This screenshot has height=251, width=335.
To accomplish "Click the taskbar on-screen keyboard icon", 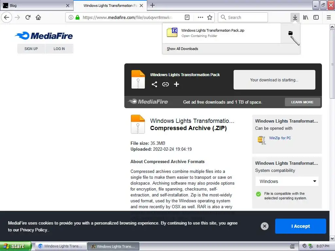I will (292, 246).
